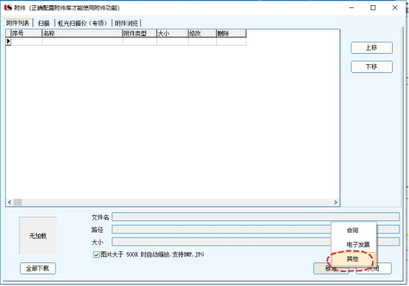Click the 修改 column header

pyautogui.click(x=202, y=33)
